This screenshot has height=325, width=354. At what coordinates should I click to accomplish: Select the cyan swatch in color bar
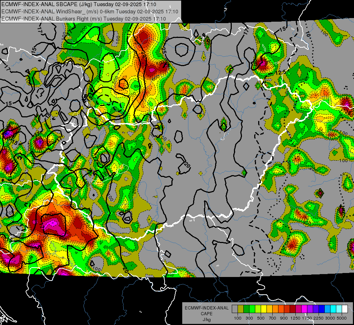click(x=333, y=309)
